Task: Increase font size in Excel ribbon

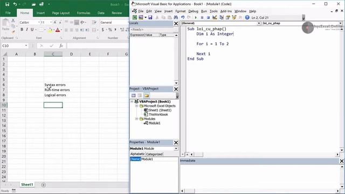Action: coord(55,22)
